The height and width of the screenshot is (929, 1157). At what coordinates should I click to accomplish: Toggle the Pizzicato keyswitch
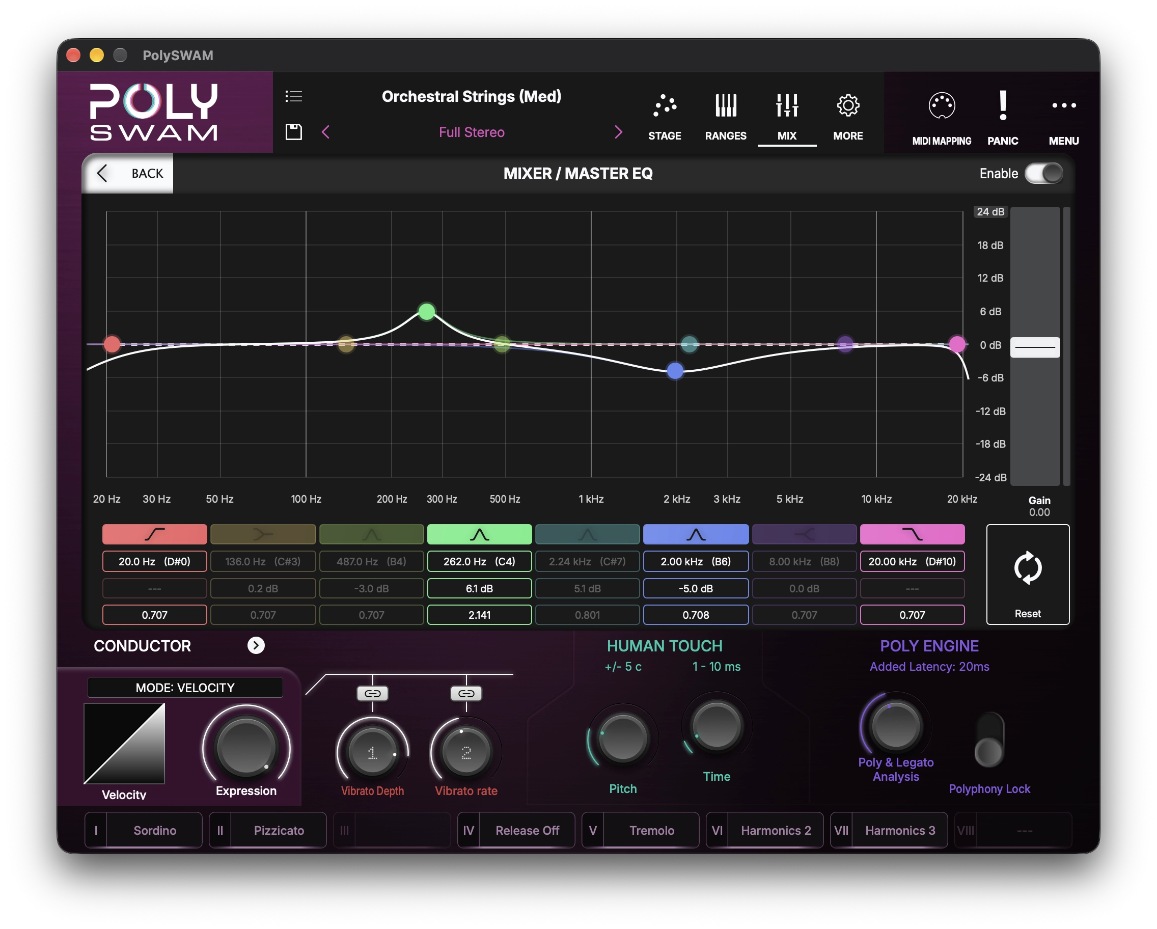point(268,830)
